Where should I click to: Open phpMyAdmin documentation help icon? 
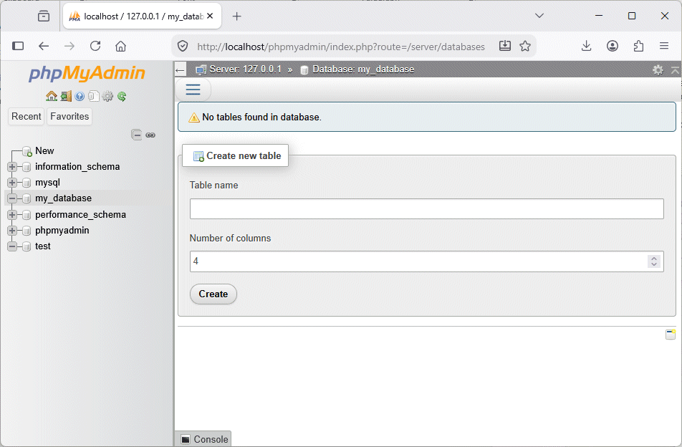80,96
